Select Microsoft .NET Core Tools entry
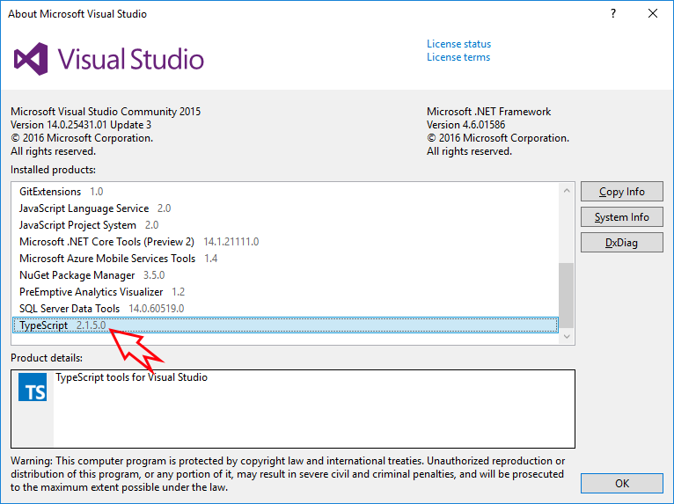This screenshot has height=504, width=674. [106, 242]
